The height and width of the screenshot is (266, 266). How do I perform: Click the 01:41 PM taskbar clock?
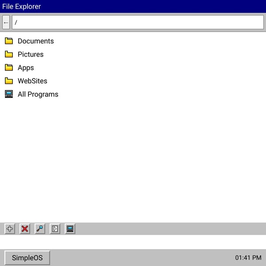[x=248, y=258]
